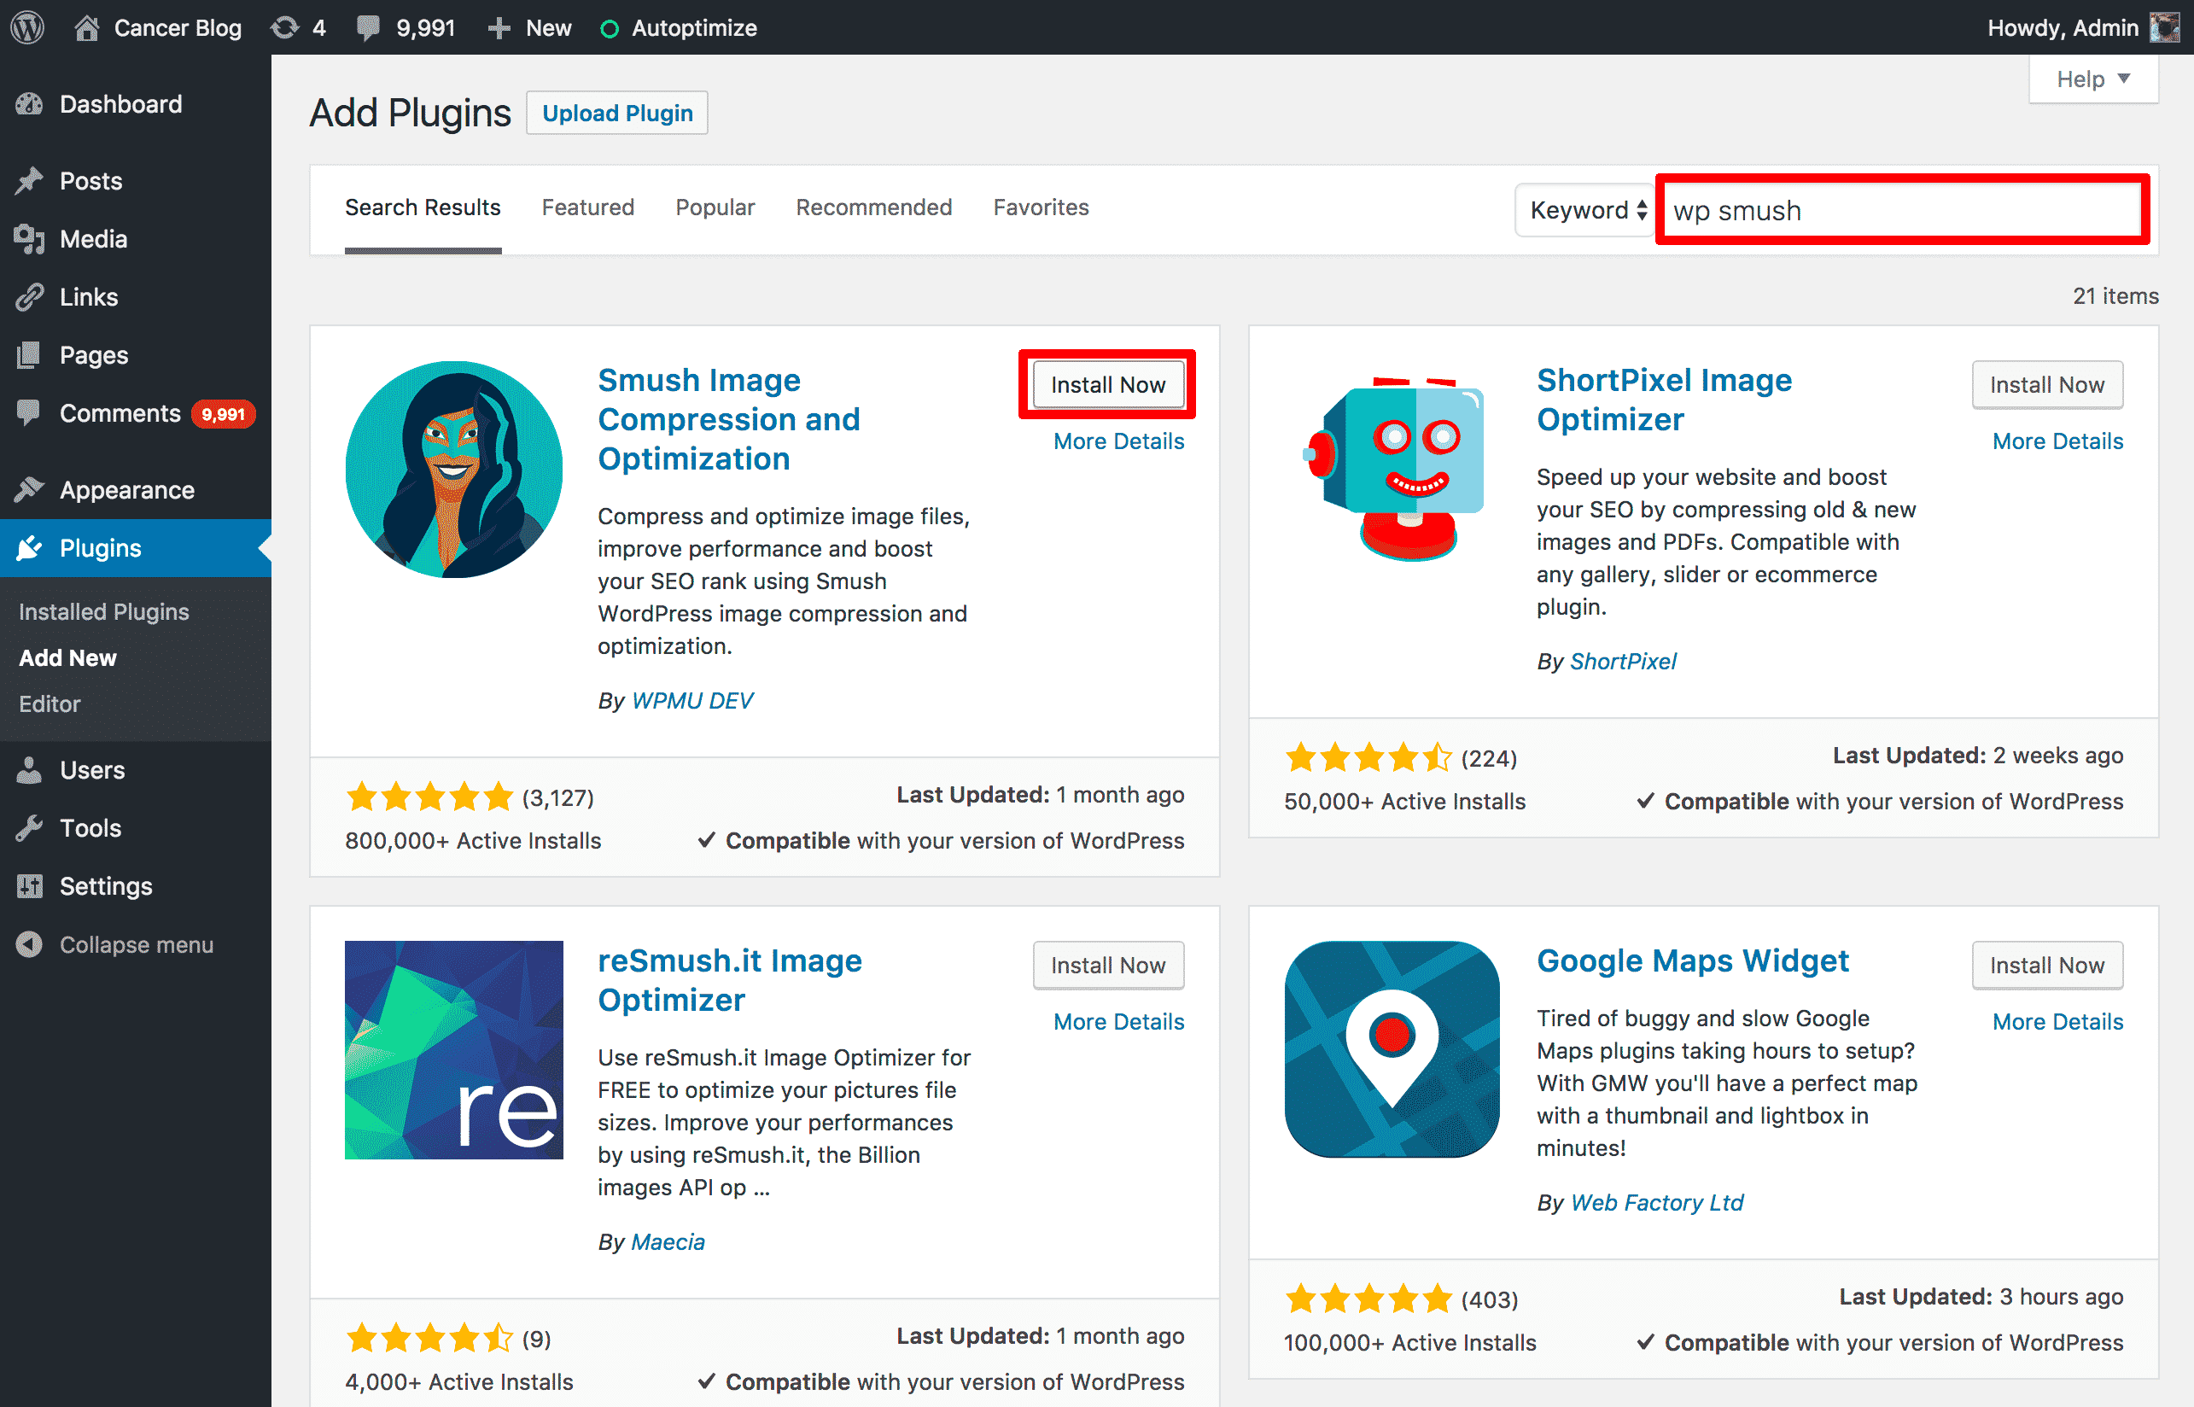Switch to the Favorites tab
This screenshot has width=2194, height=1407.
(1042, 207)
